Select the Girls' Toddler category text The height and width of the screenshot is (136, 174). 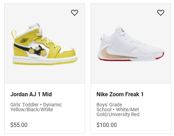(25, 105)
